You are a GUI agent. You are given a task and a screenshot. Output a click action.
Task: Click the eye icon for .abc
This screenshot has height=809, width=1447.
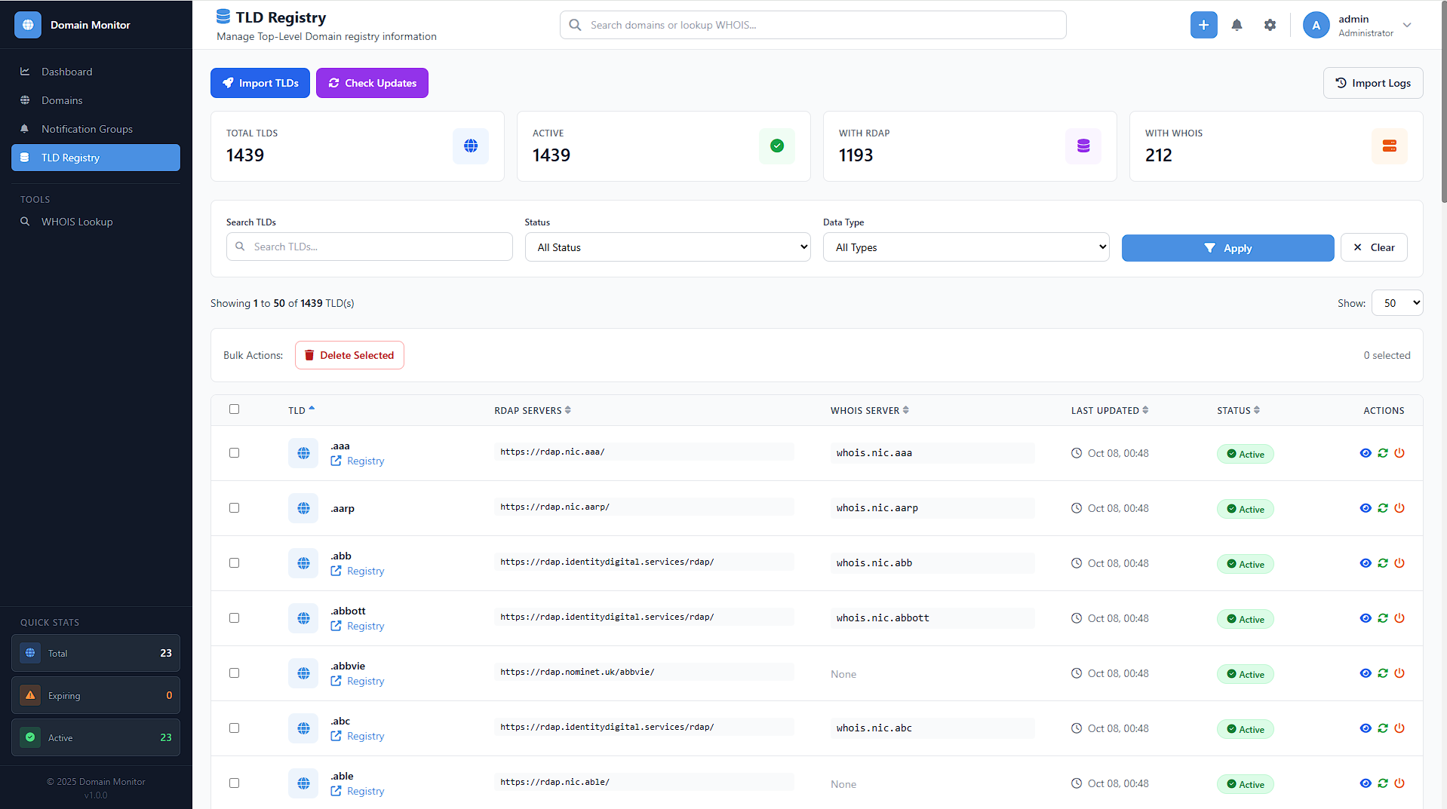click(1365, 728)
